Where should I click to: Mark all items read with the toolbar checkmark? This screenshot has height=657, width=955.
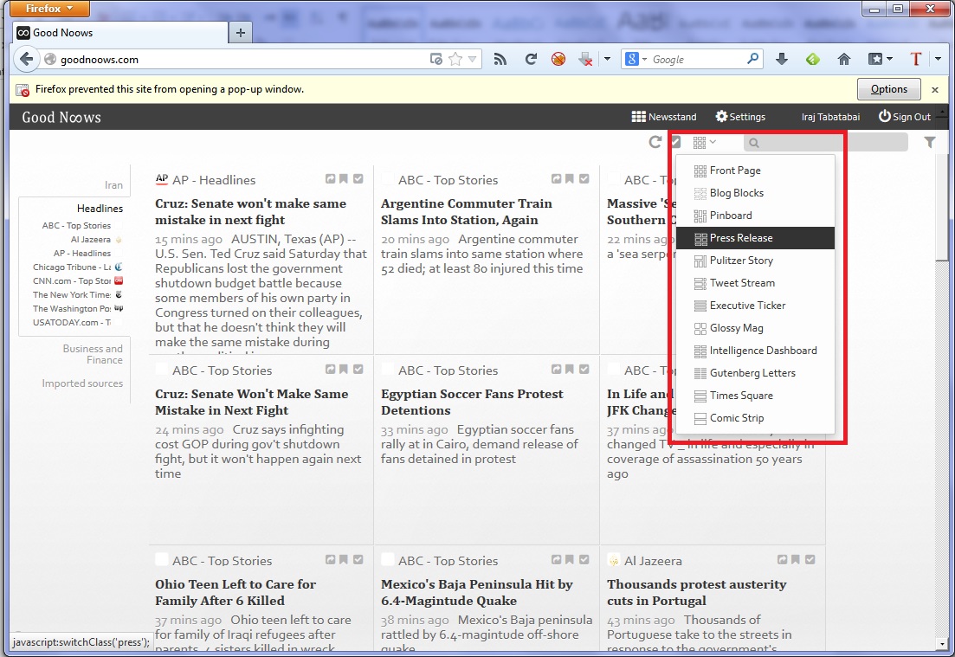(x=676, y=142)
